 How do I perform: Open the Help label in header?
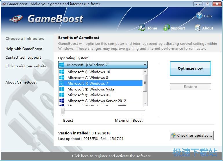point(208,16)
